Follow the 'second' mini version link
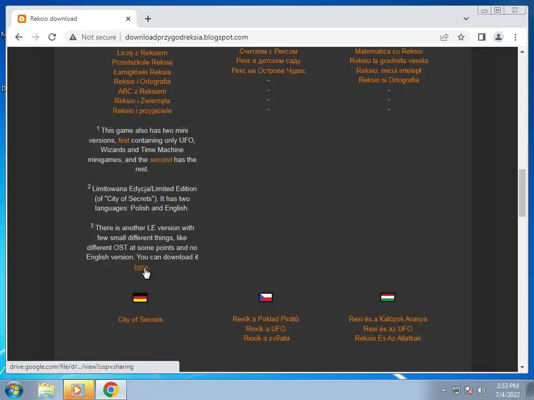The width and height of the screenshot is (534, 400). 161,159
